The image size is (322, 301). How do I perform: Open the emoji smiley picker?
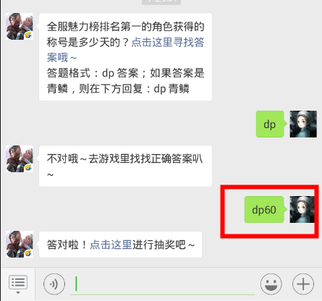271,284
